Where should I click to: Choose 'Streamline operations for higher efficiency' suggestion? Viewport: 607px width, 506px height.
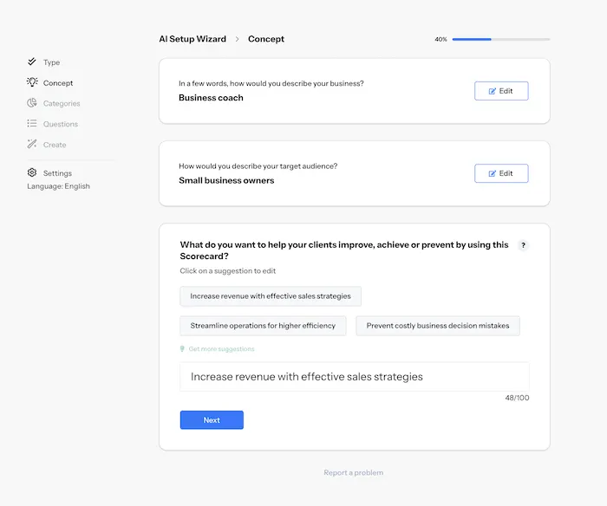[264, 326]
